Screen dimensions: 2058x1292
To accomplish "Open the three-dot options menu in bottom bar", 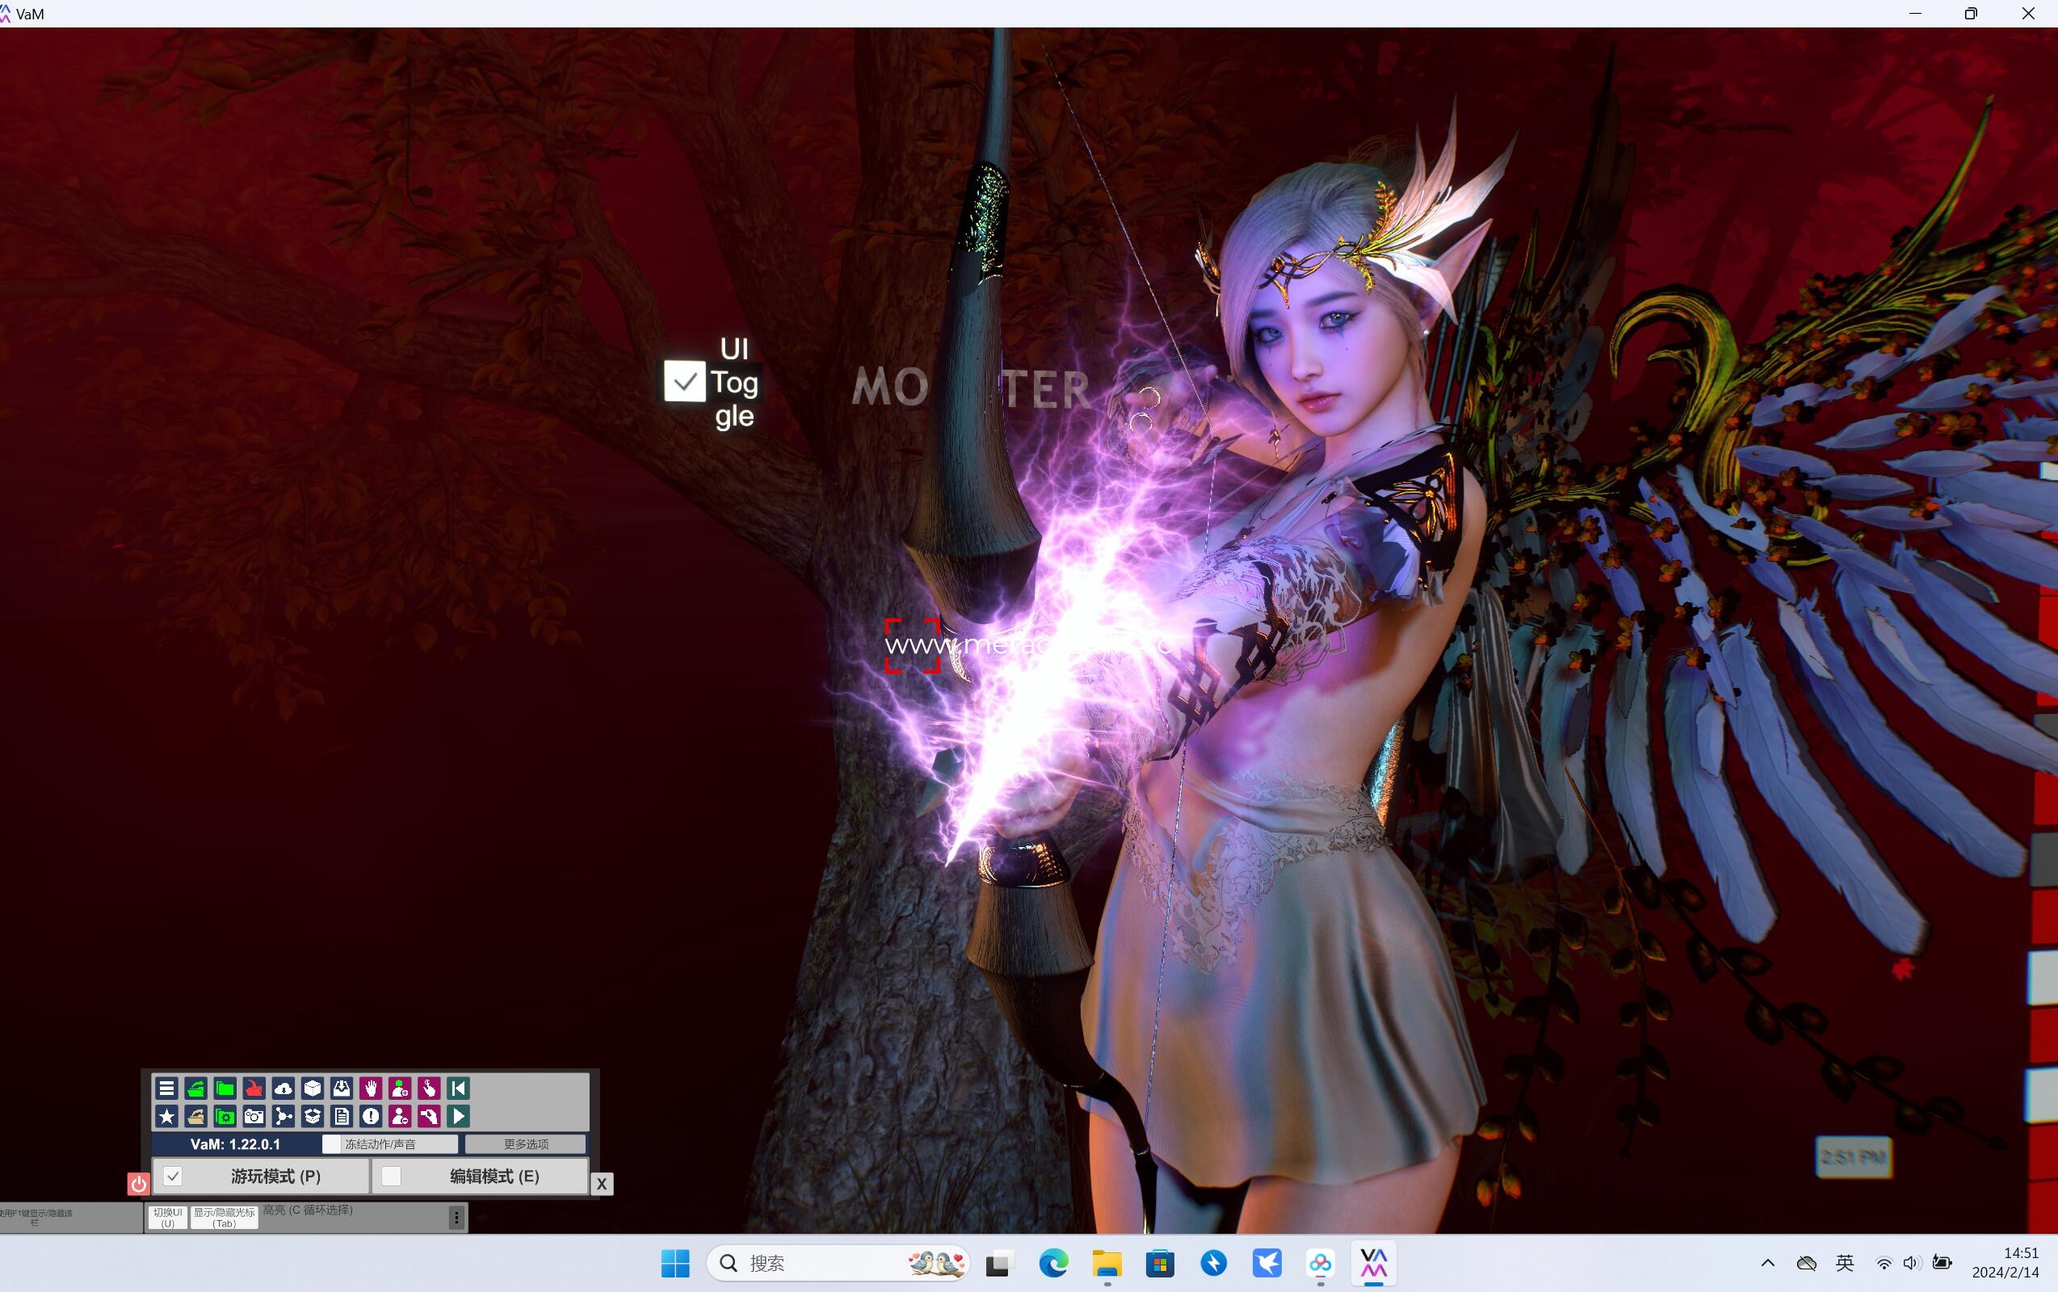I will pyautogui.click(x=456, y=1218).
